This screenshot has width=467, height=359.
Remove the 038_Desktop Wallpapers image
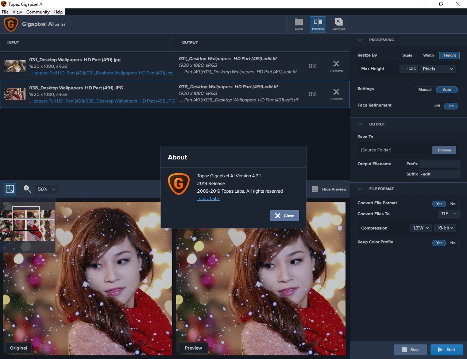(336, 94)
